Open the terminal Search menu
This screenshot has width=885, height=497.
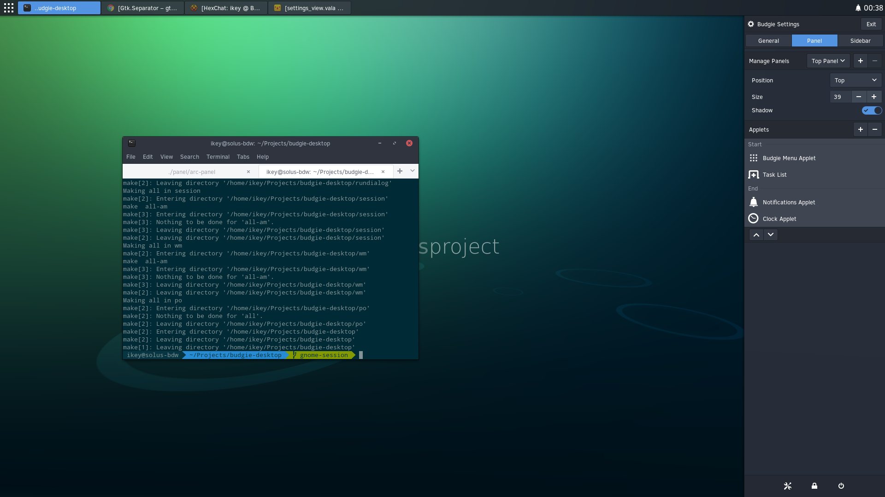pos(189,157)
